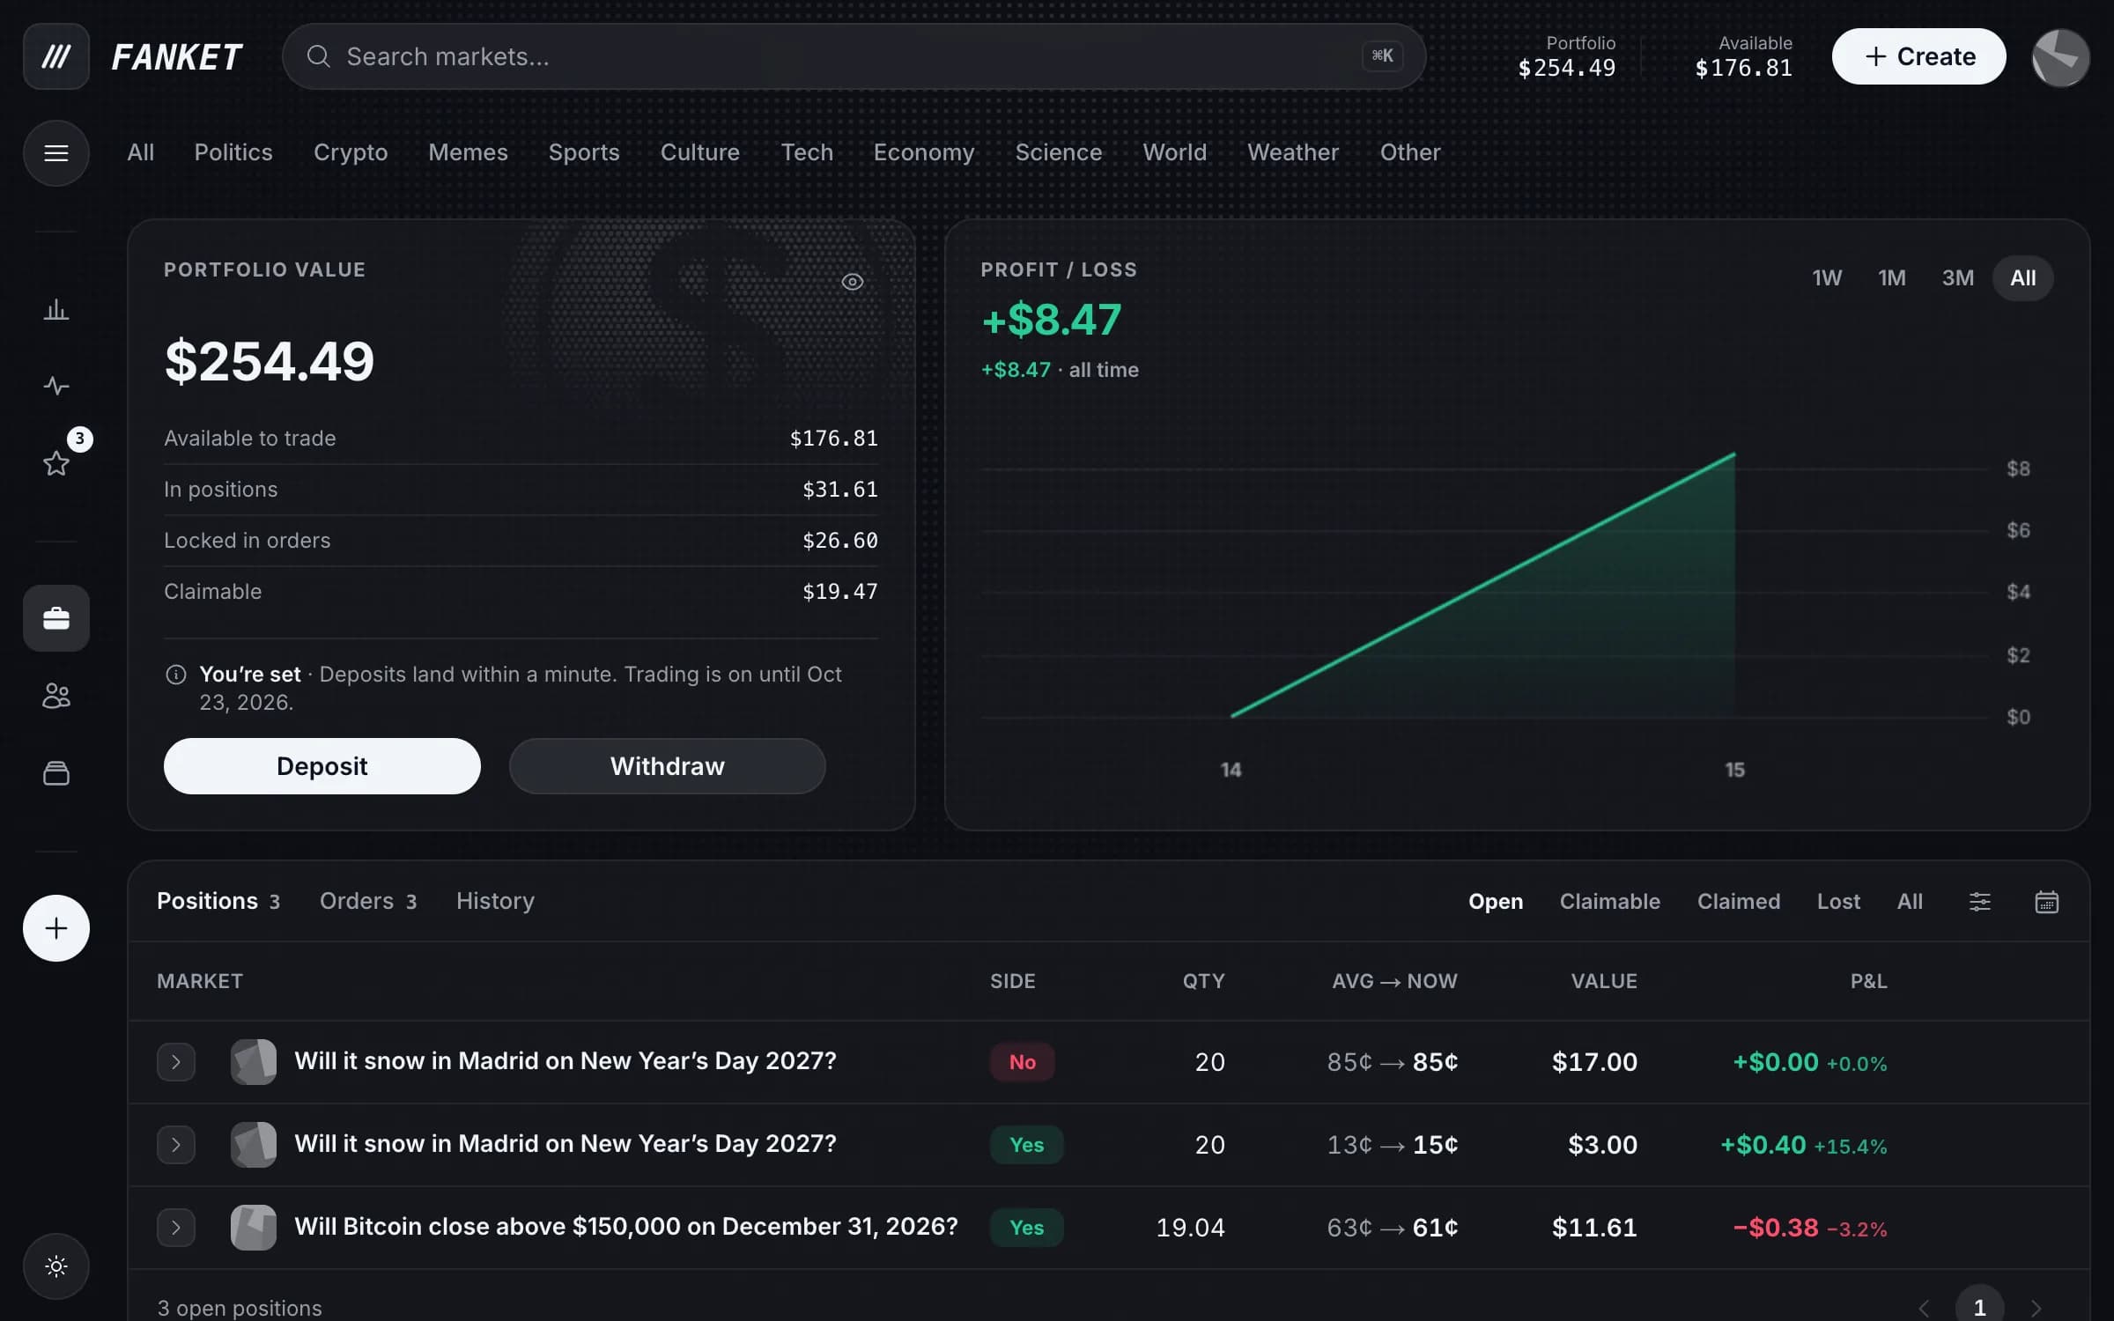2114x1321 pixels.
Task: Open the Sports category
Action: (x=584, y=152)
